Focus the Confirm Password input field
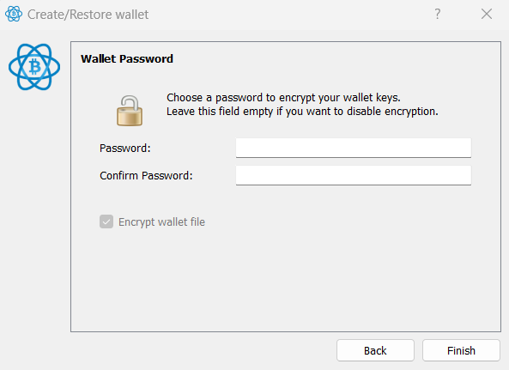 tap(354, 176)
